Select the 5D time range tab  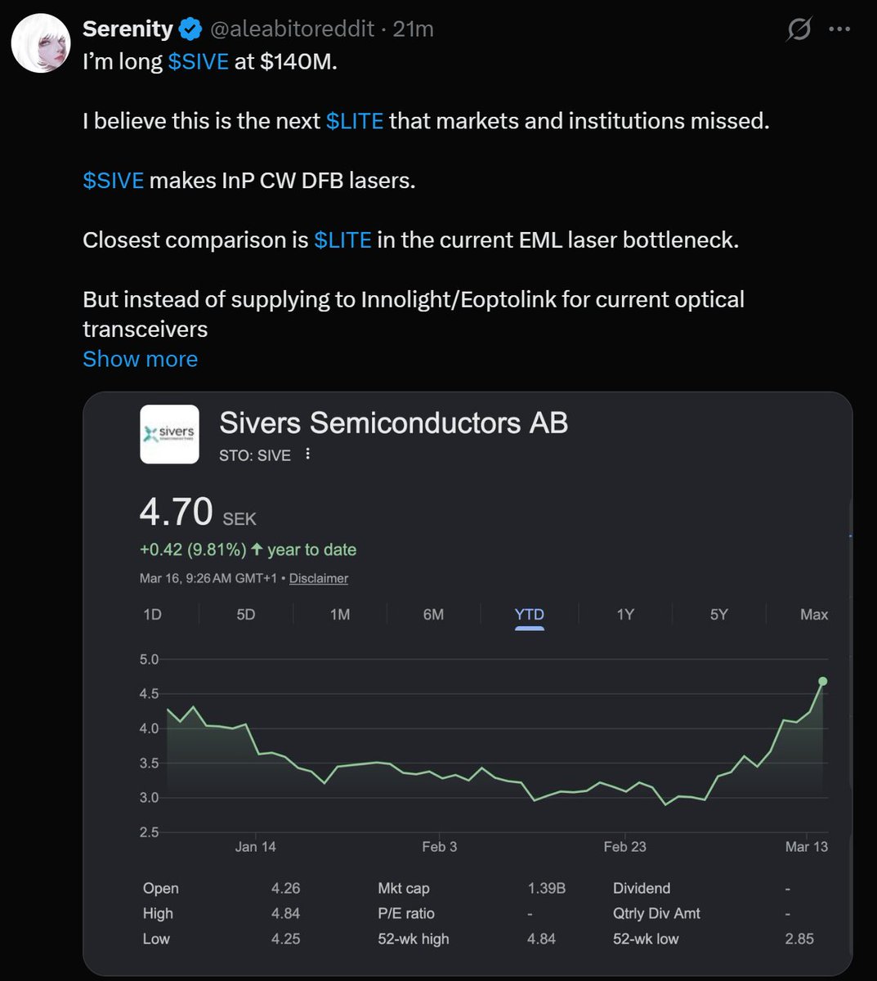246,614
